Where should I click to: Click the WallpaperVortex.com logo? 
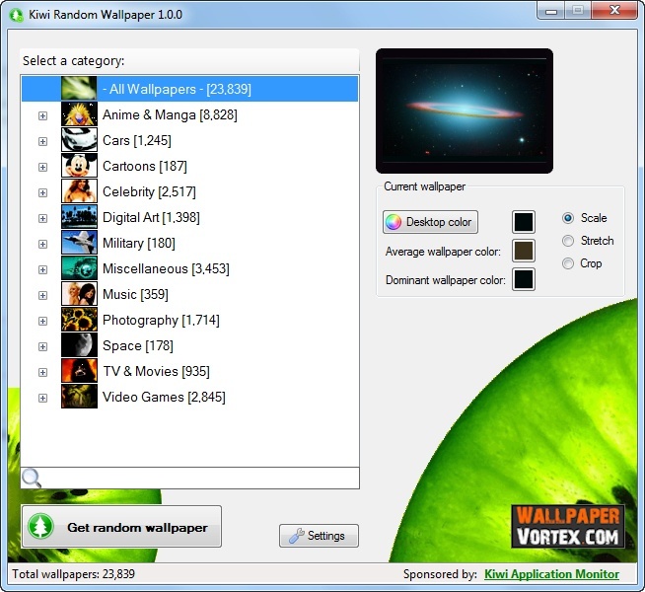click(x=567, y=526)
